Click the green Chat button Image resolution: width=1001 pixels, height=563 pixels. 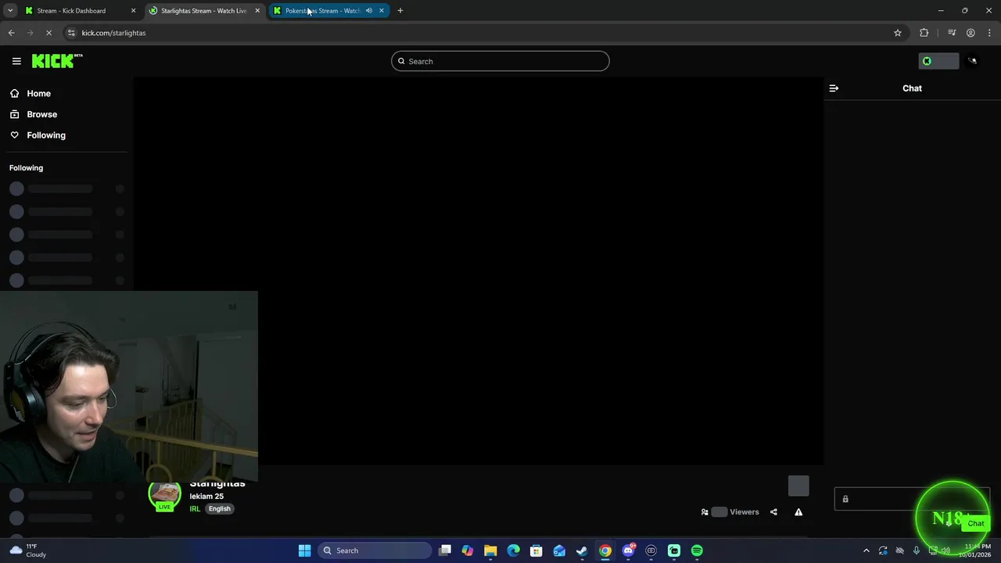tap(975, 523)
